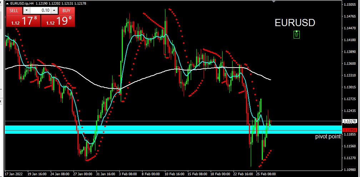Click the 1.13600 price axis label
Screen dimensions: 360x177
coord(350,63)
